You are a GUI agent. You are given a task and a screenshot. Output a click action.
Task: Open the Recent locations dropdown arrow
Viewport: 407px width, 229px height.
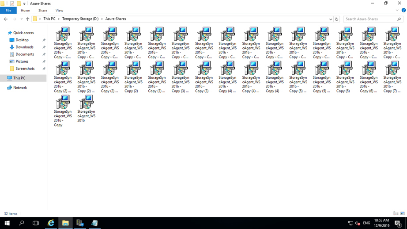(21, 19)
